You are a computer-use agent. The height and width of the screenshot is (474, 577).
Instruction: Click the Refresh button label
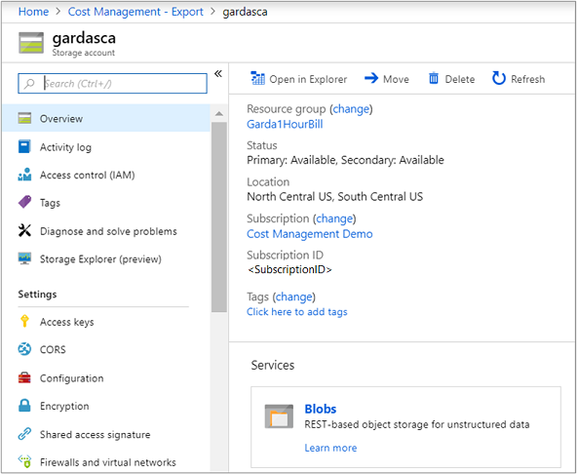[x=527, y=79]
